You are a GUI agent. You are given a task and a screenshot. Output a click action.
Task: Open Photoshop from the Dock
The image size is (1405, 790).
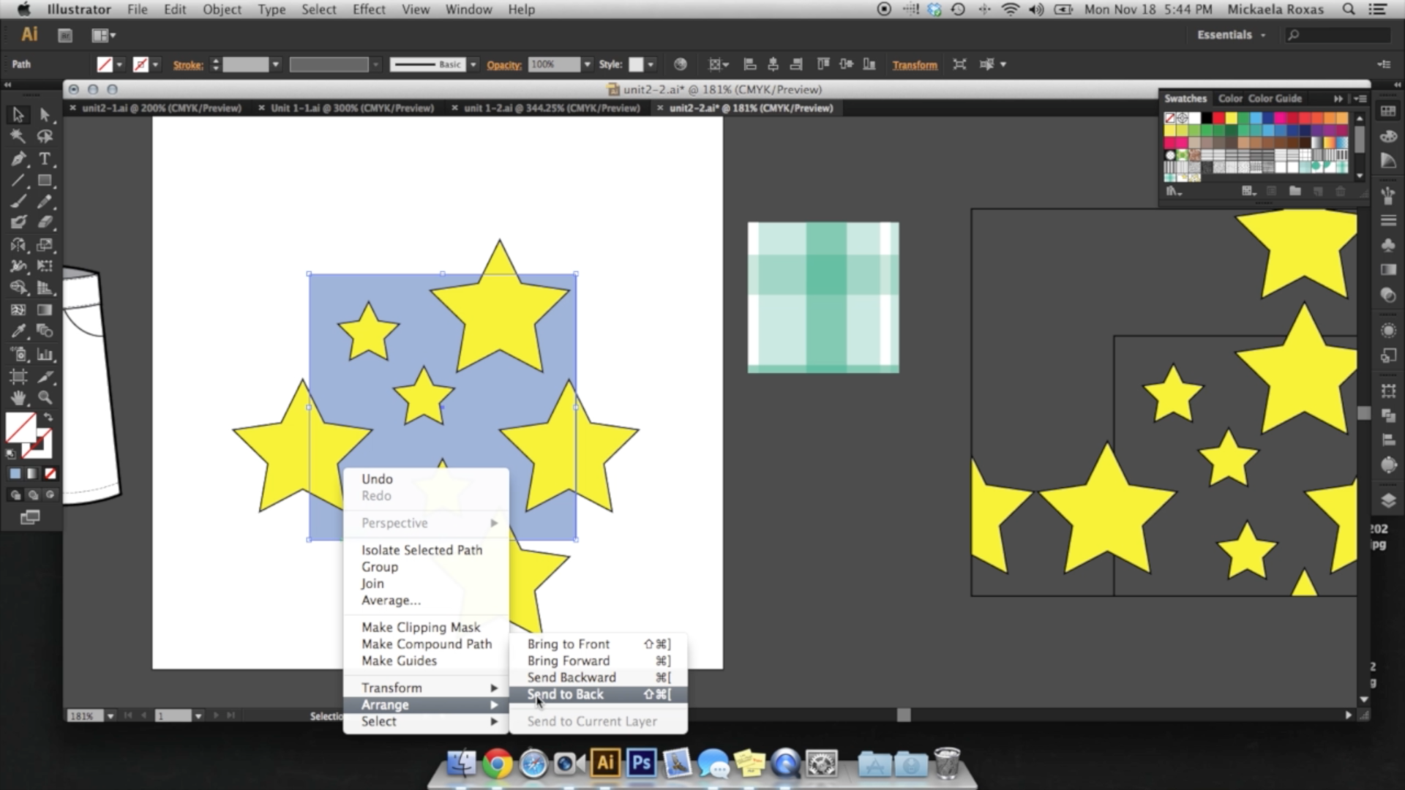click(641, 763)
